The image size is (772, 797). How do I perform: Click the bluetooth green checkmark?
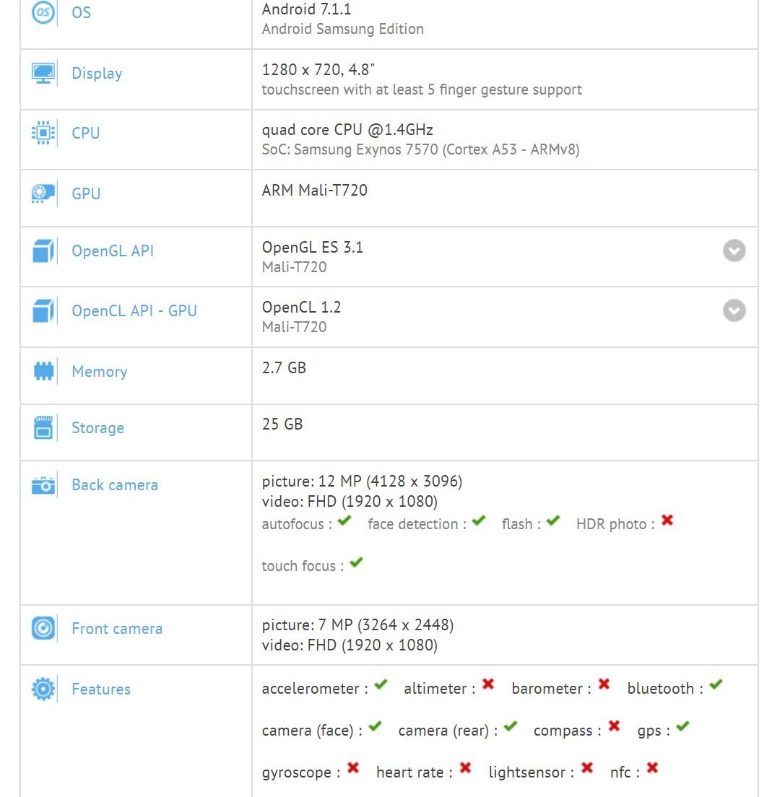click(716, 684)
